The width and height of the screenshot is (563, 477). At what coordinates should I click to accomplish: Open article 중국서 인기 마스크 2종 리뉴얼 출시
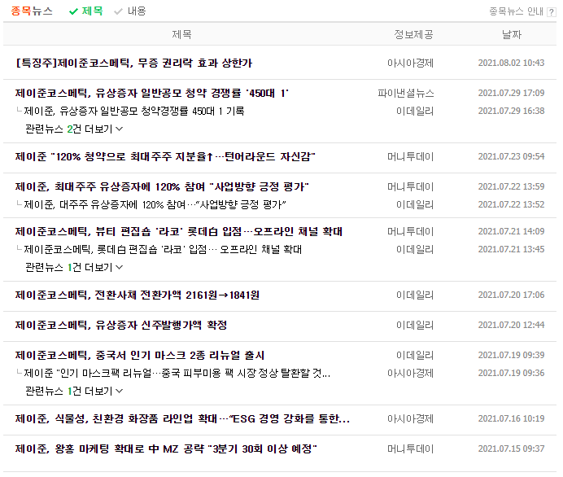(140, 356)
